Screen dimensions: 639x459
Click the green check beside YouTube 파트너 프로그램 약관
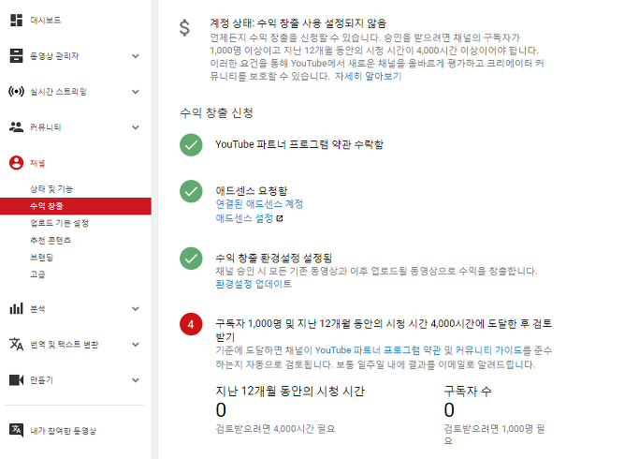[x=191, y=145]
